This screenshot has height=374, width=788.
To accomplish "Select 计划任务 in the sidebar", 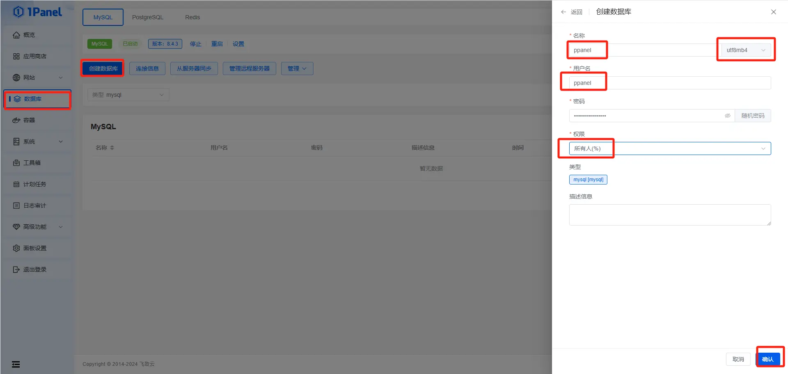I will (37, 184).
